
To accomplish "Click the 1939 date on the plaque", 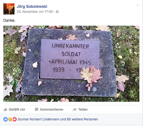I will pyautogui.click(x=59, y=70).
